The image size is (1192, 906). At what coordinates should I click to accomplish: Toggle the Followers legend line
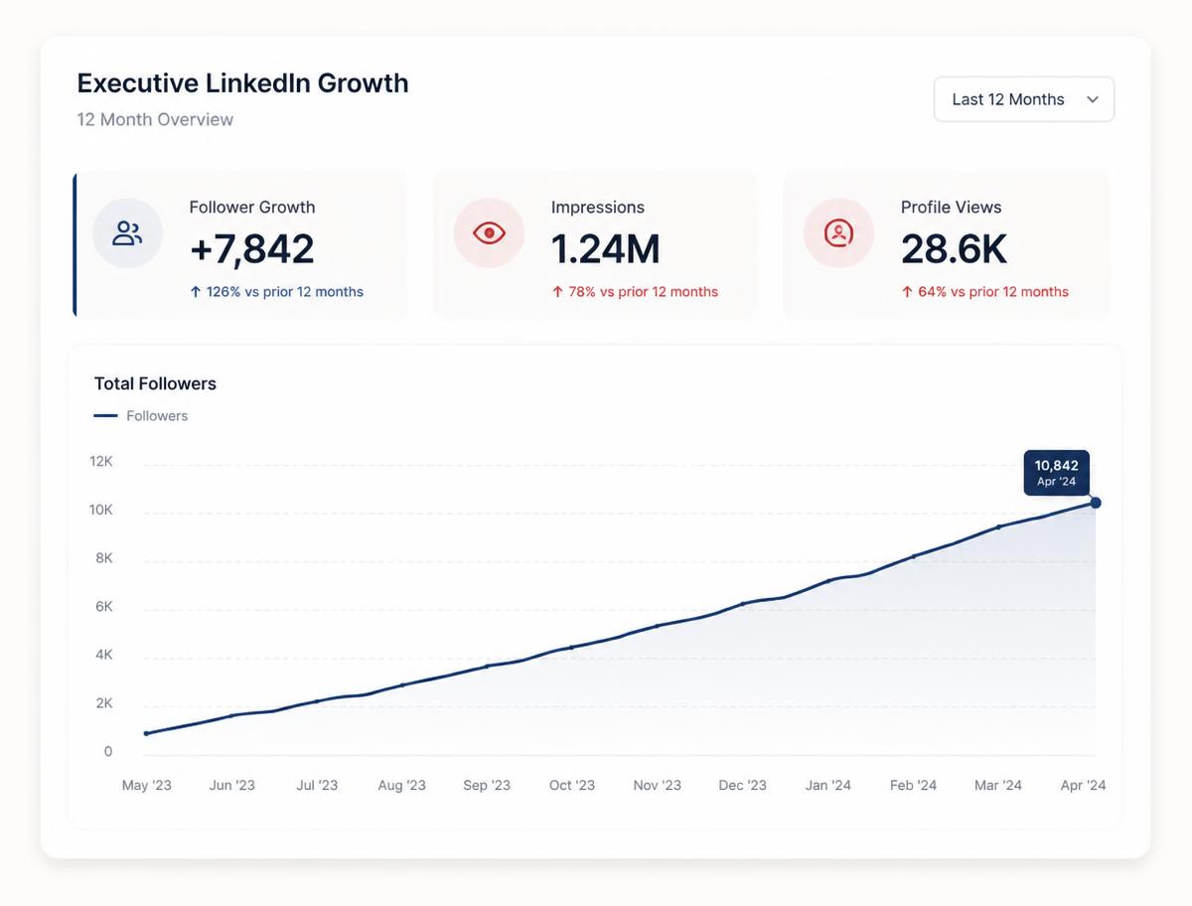coord(105,416)
